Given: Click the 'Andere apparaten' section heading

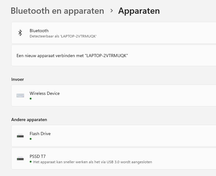Looking at the screenshot, I should pos(29,120).
